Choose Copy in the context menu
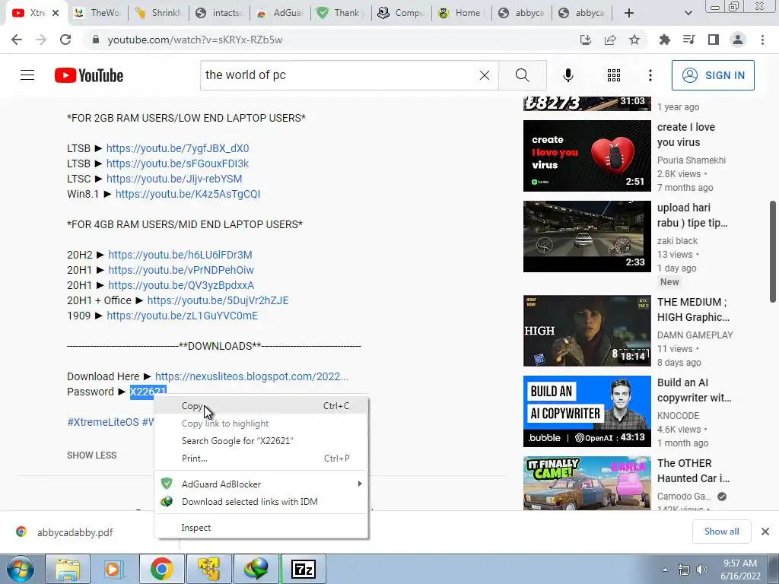This screenshot has width=779, height=584. tap(262, 406)
